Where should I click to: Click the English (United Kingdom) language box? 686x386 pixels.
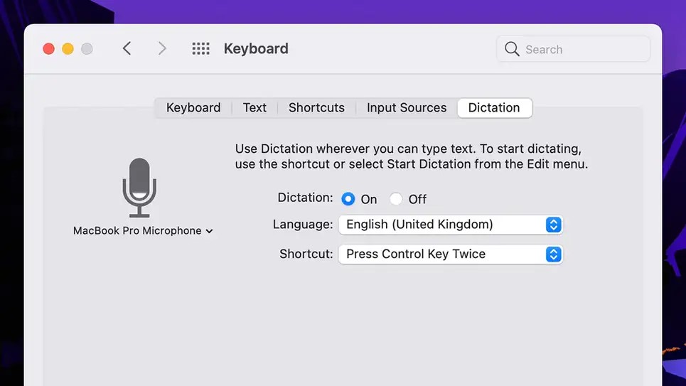click(451, 225)
